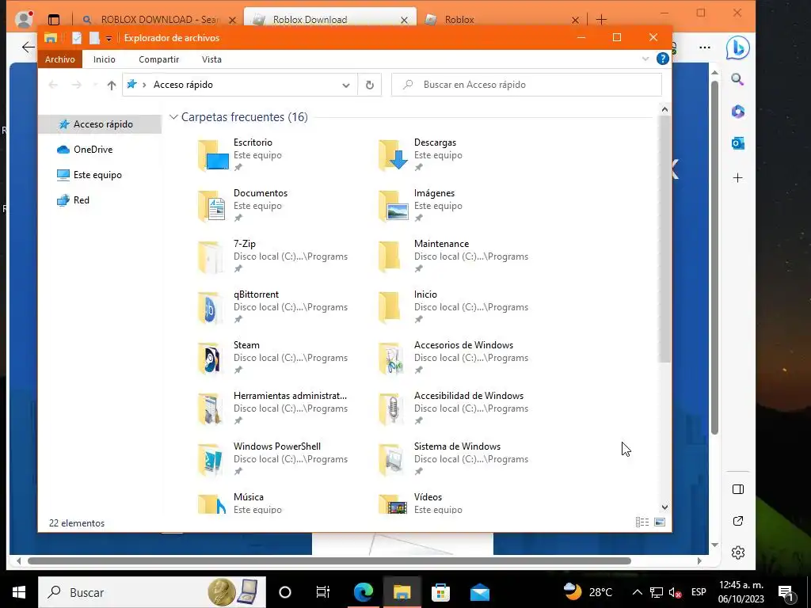
Task: Launch Microsoft Edge from the taskbar
Action: tap(363, 592)
